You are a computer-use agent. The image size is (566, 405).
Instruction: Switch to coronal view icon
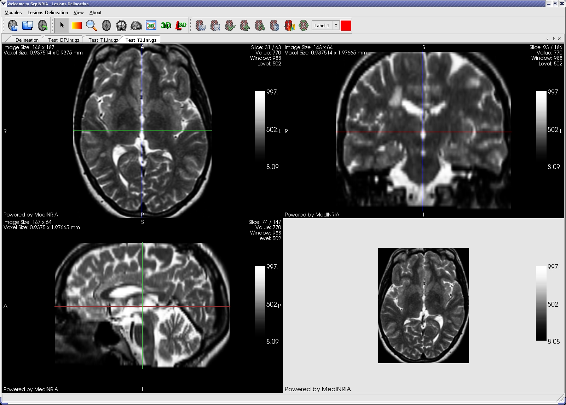(121, 25)
